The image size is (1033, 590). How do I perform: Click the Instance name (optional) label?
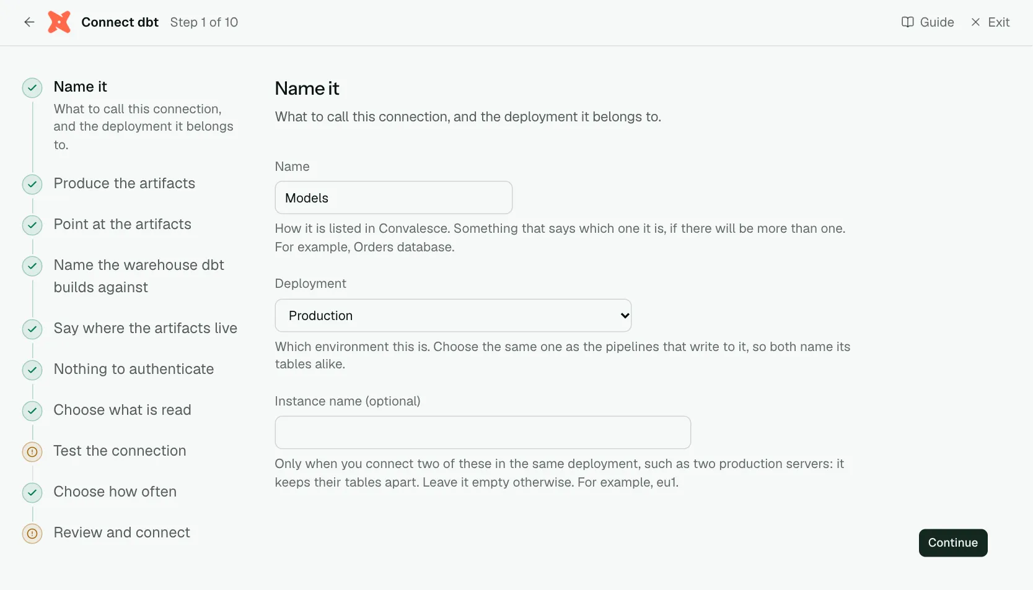(x=348, y=401)
